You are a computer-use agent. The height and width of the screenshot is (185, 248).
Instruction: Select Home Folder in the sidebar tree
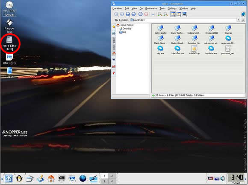[125, 25]
